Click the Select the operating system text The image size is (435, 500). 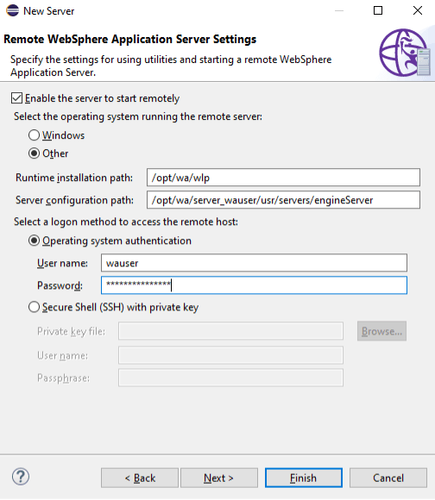[138, 116]
